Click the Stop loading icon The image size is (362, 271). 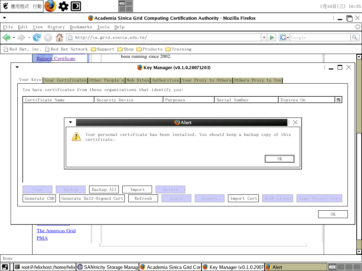click(48, 37)
